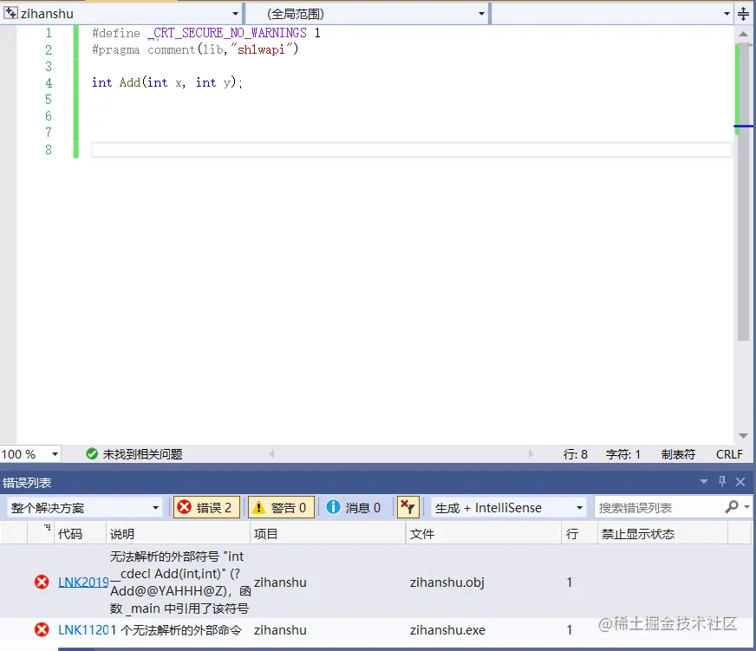Open the 整个解决方案 scope filter dropdown
756x651 pixels.
click(84, 508)
